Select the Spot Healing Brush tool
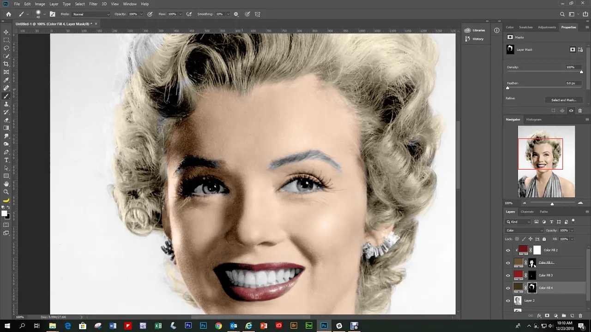 pyautogui.click(x=6, y=88)
